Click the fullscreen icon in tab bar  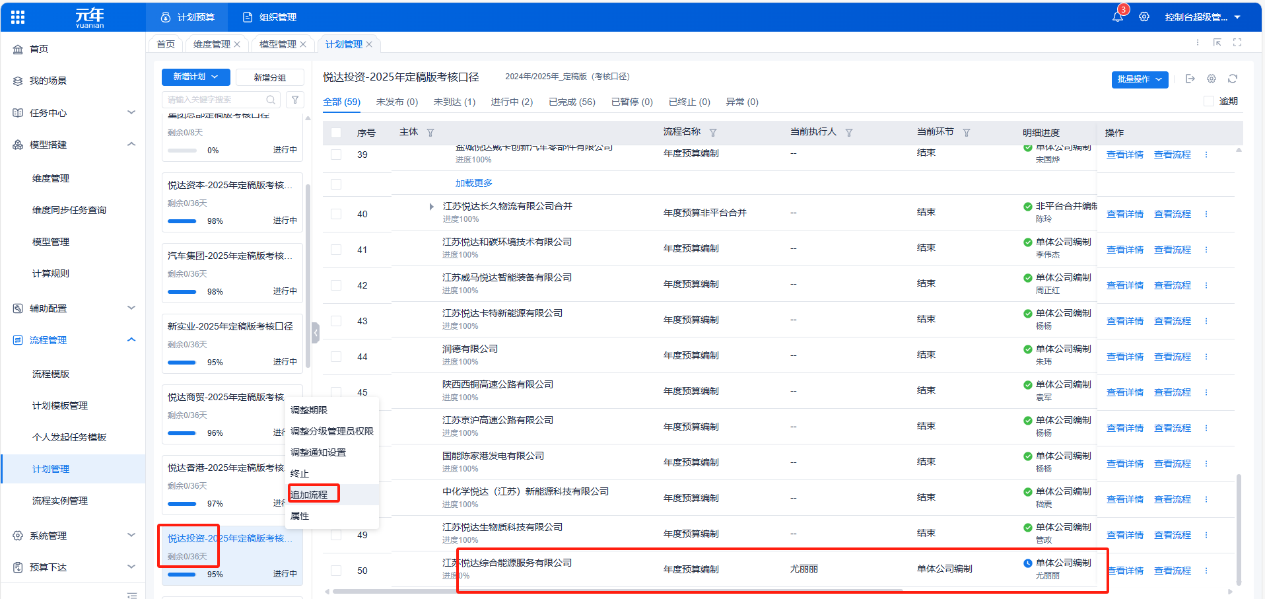(x=1237, y=43)
